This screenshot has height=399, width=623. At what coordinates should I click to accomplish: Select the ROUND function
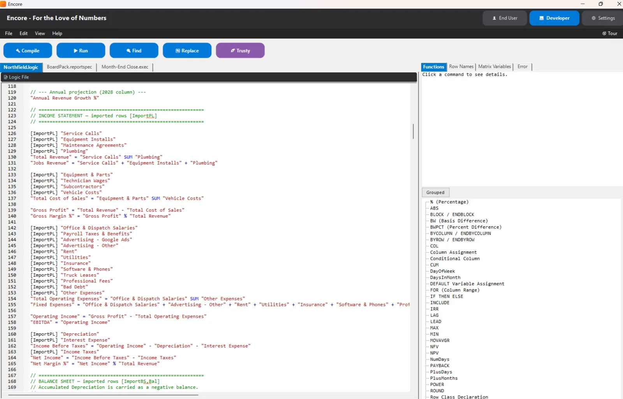click(x=437, y=391)
